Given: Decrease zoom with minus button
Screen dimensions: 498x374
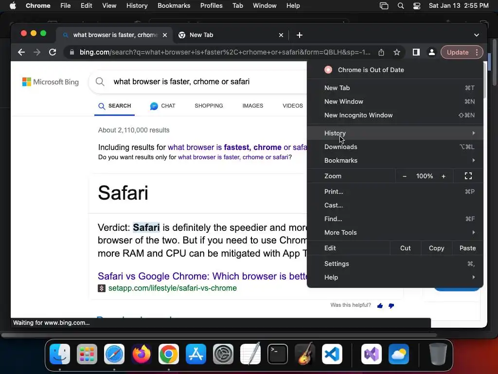Looking at the screenshot, I should click(x=404, y=176).
